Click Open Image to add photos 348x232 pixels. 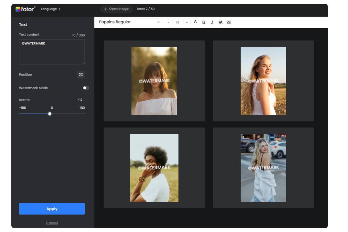[116, 9]
